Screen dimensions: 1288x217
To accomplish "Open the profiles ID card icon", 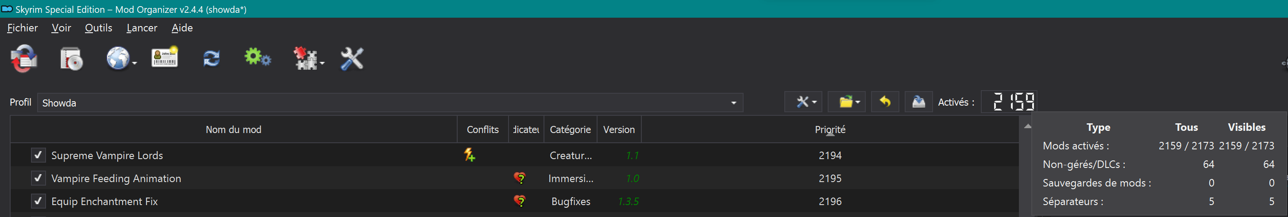I will point(165,58).
